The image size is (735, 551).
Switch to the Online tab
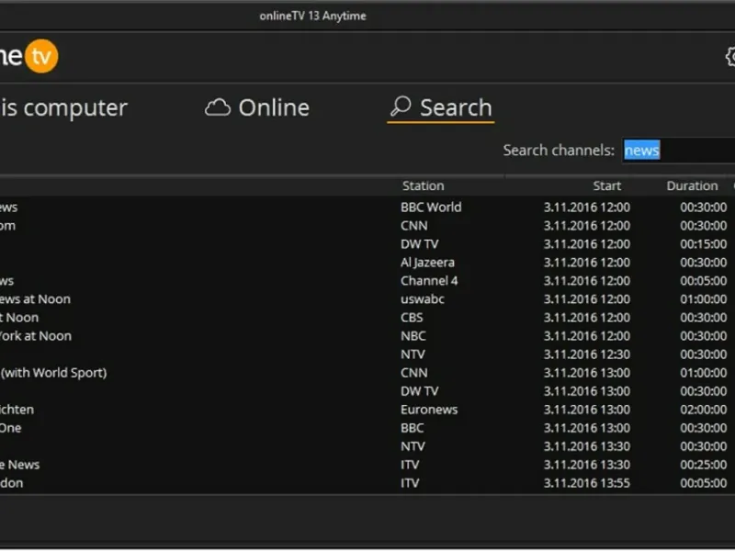257,107
